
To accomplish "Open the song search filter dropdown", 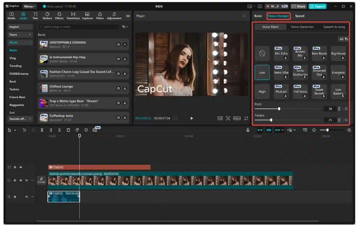I will [125, 27].
